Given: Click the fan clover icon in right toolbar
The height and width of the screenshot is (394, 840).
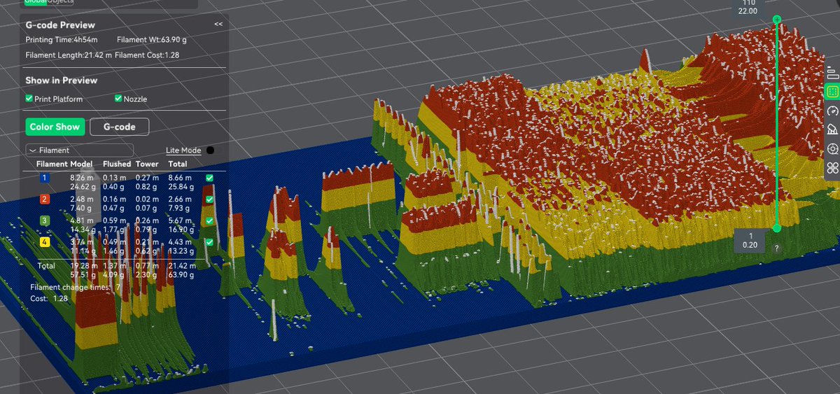Looking at the screenshot, I should coord(832,168).
